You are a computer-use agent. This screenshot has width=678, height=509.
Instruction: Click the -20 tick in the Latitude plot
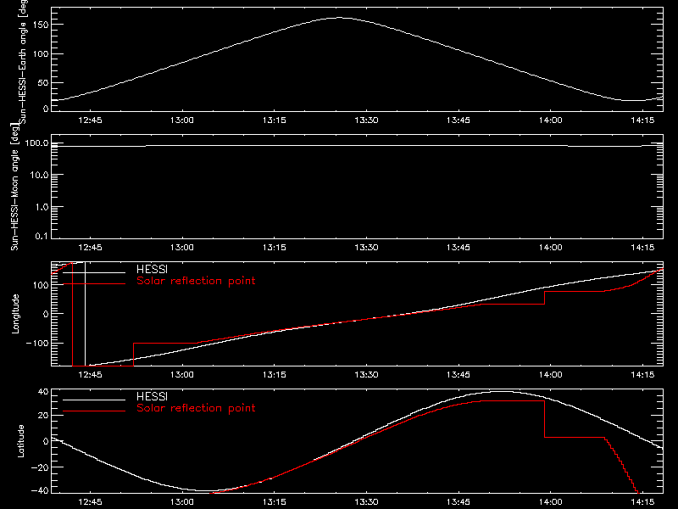pyautogui.click(x=40, y=467)
